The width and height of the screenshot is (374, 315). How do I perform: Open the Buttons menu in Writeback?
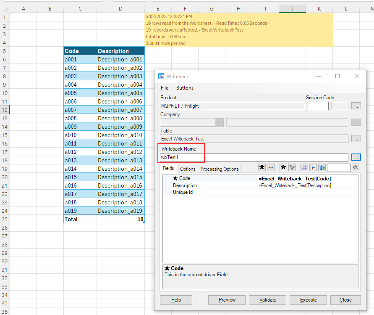[185, 88]
